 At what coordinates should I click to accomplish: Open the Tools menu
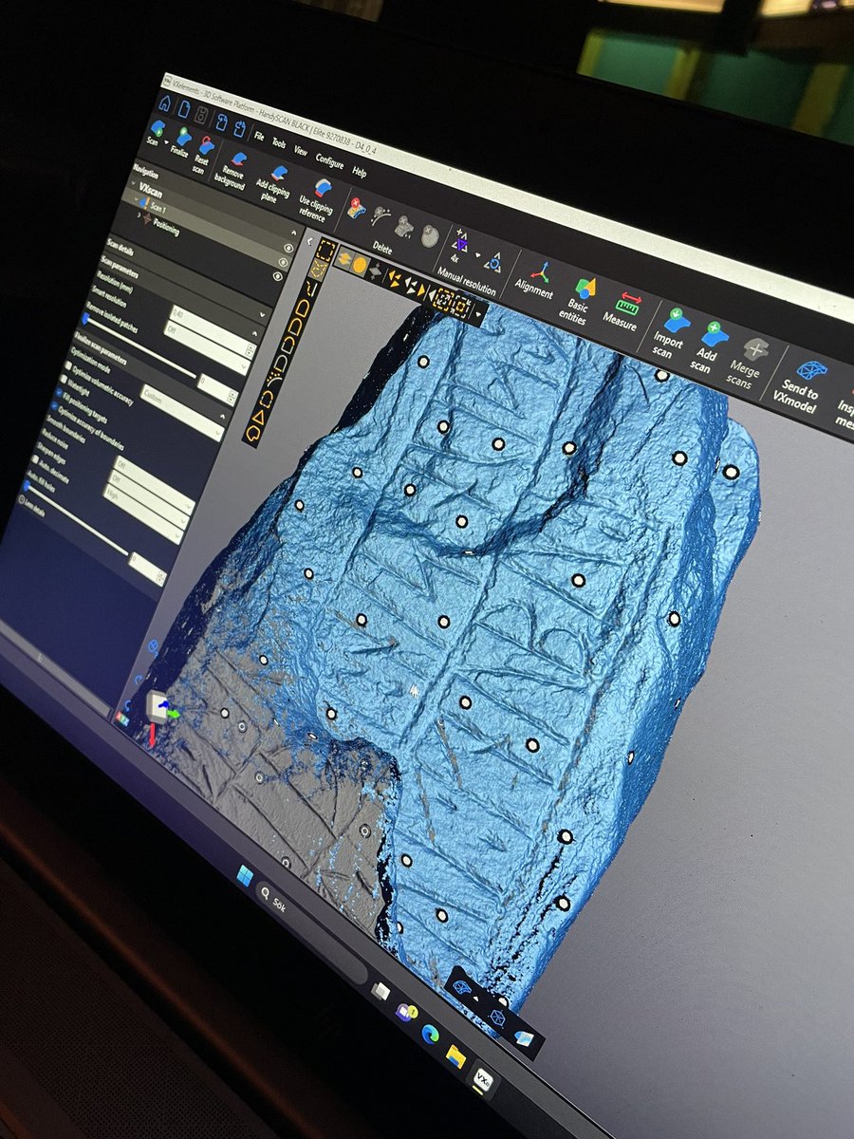[280, 143]
